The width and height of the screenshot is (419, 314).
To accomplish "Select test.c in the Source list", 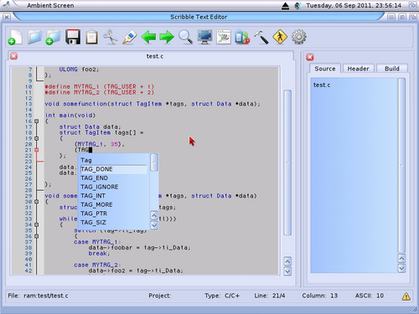I will click(322, 85).
